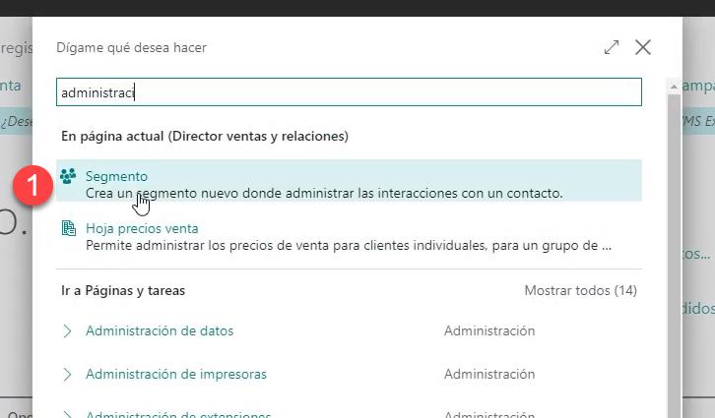Open Administración de datos page
715x418 pixels.
(x=160, y=331)
